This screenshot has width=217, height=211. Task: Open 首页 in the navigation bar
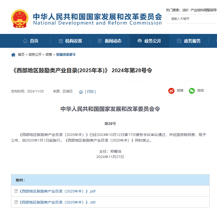[31, 41]
